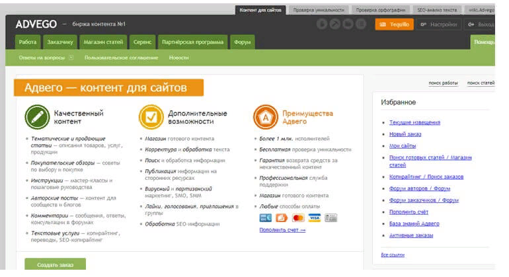
Task: Open the Работа menu
Action: click(28, 42)
